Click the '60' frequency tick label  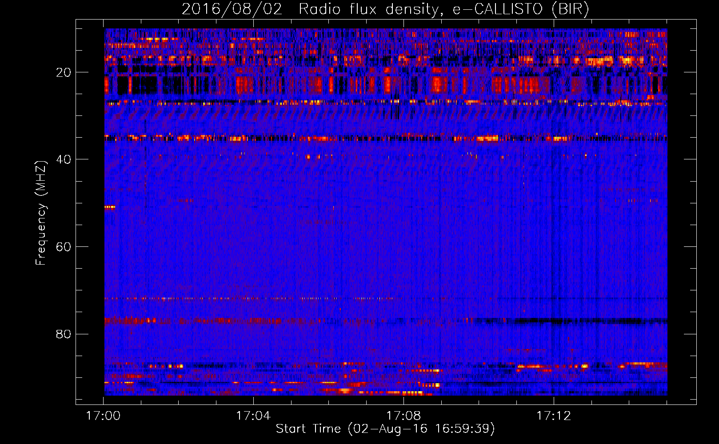64,247
